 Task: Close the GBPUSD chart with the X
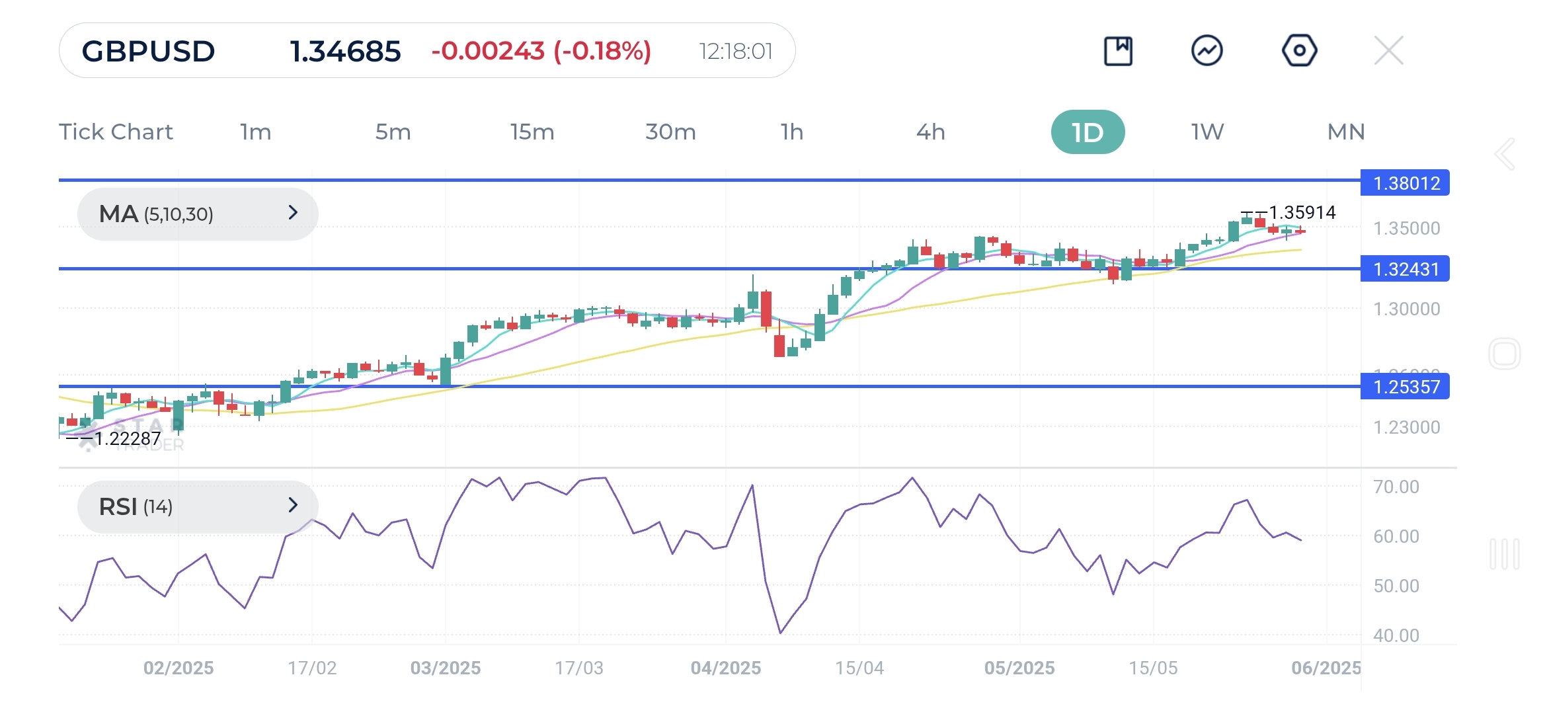[1389, 50]
